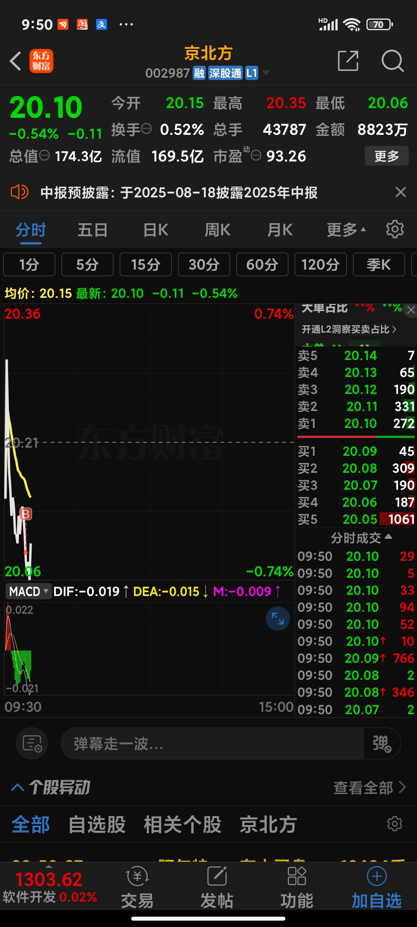This screenshot has height=927, width=417.
Task: Open L2 buy-sell ratio insight link
Action: [x=349, y=329]
